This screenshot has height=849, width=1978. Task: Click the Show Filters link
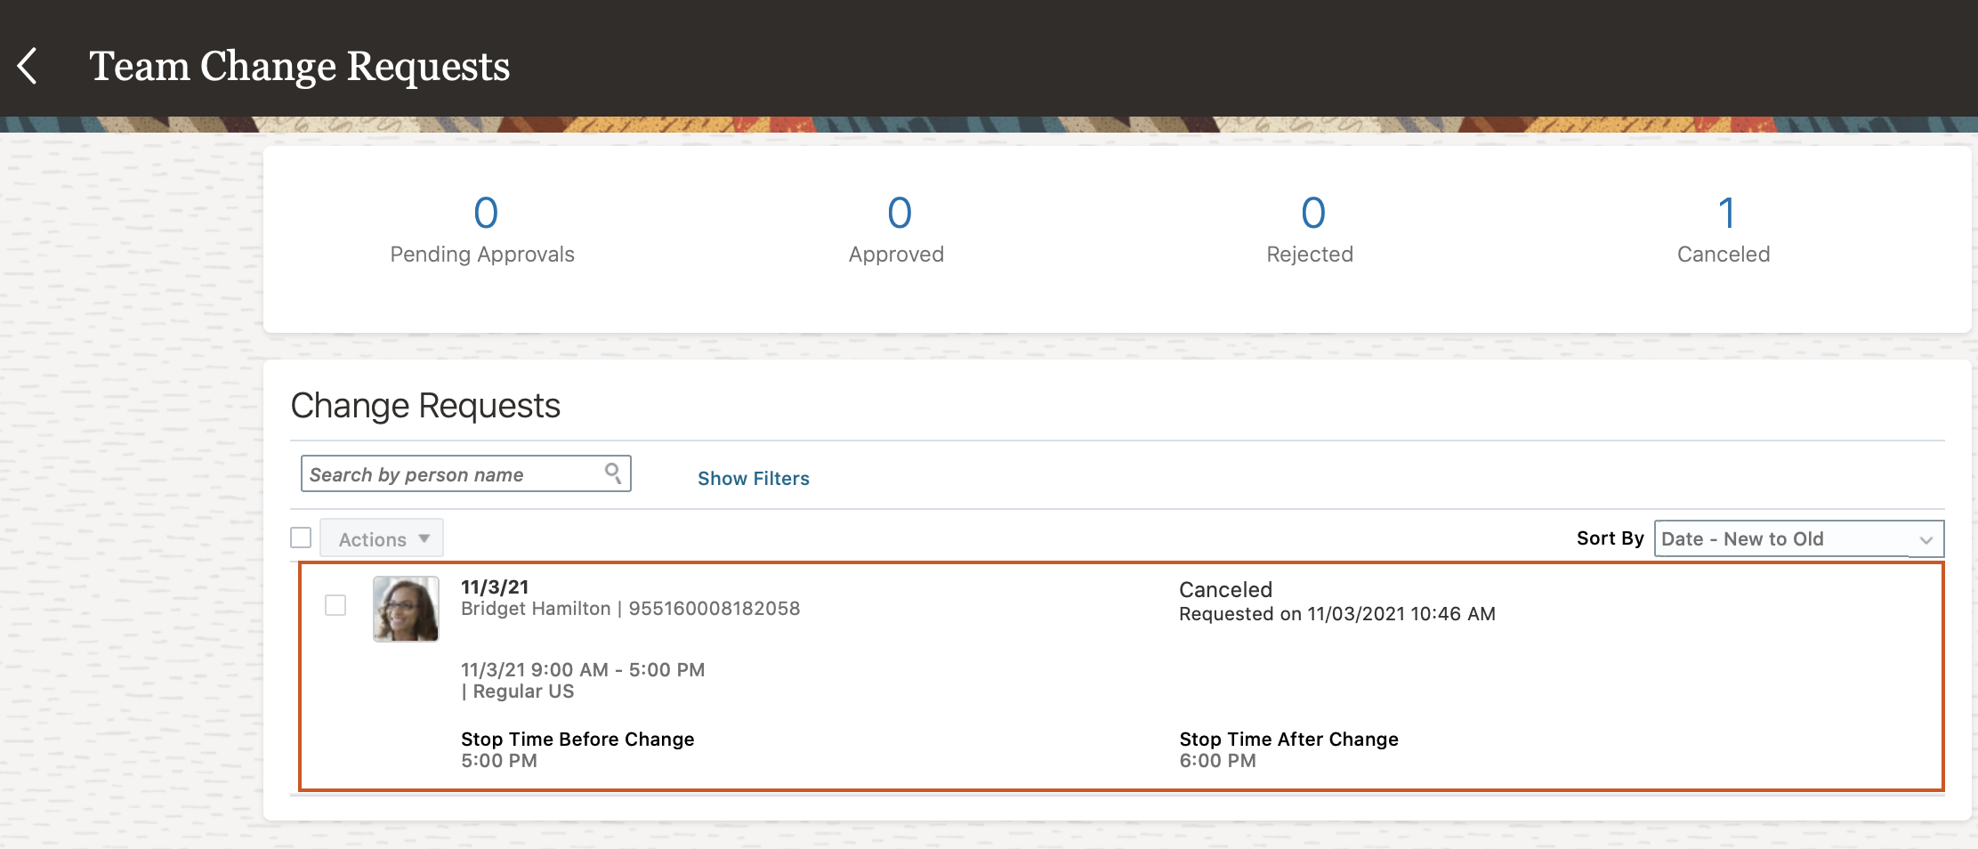(753, 479)
